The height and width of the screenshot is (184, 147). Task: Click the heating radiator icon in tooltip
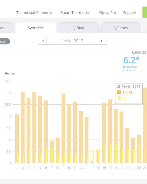click(x=119, y=92)
